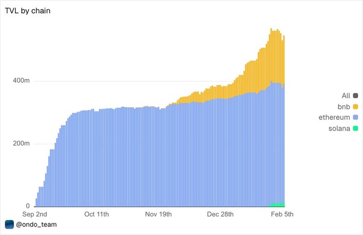Click the green solana bar segment
Screen dimensions: 363x235
point(278,205)
